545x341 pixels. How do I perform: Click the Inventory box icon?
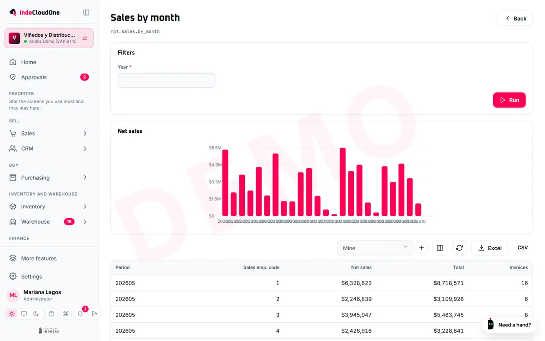tap(13, 206)
